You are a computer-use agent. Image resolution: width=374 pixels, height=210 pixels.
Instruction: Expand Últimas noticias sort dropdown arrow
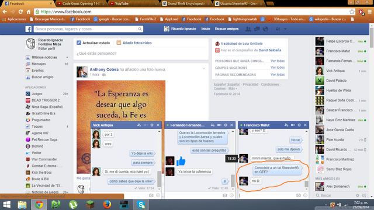(x=67, y=57)
